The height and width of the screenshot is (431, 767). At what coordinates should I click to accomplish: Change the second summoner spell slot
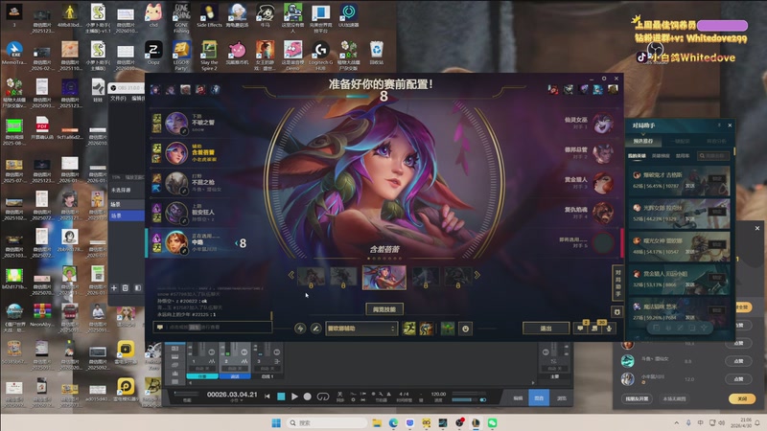pyautogui.click(x=426, y=329)
